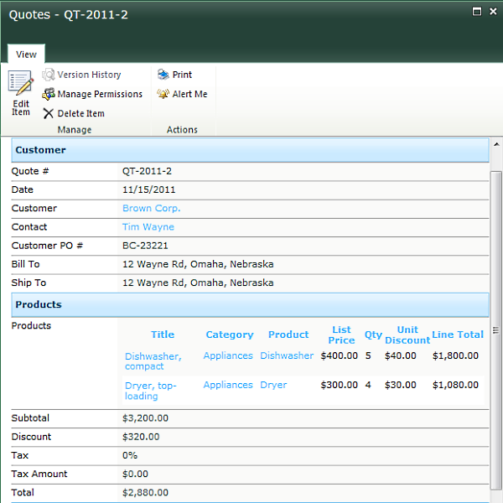Sort products by the Title column header

tap(163, 334)
